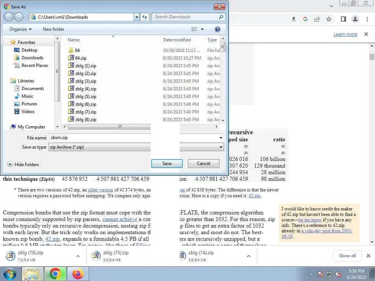375x281 pixels.
Task: Refresh the Downloads folder listing
Action: pyautogui.click(x=145, y=17)
